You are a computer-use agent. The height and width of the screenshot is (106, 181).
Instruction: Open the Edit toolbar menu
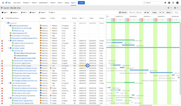tap(24, 12)
